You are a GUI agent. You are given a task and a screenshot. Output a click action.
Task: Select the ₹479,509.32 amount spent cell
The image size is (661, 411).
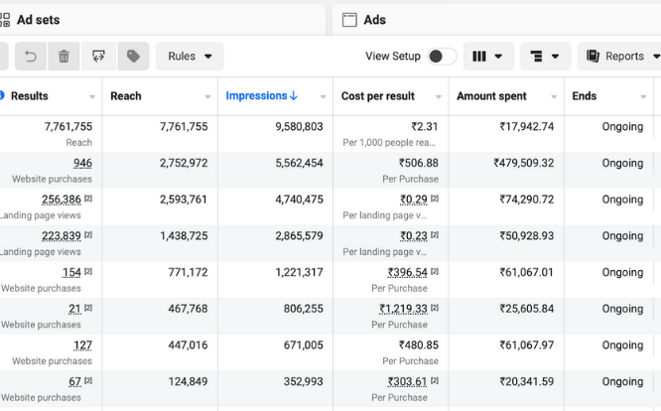513,163
